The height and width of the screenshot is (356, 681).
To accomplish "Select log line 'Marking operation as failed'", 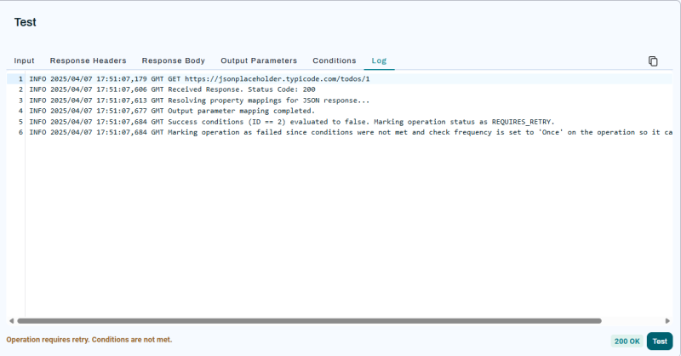I will pyautogui.click(x=351, y=132).
